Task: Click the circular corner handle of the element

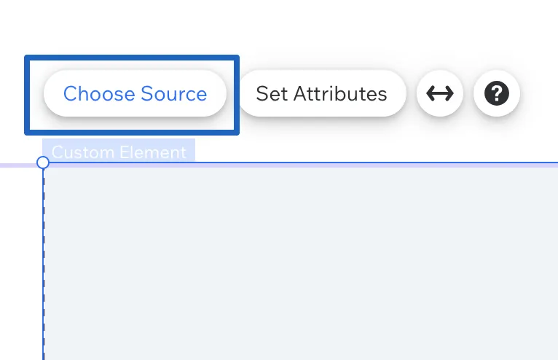Action: pos(43,163)
